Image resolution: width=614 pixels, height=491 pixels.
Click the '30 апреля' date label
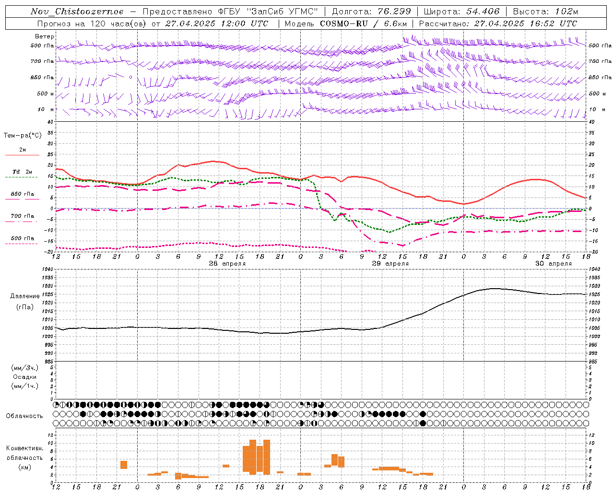(x=553, y=264)
